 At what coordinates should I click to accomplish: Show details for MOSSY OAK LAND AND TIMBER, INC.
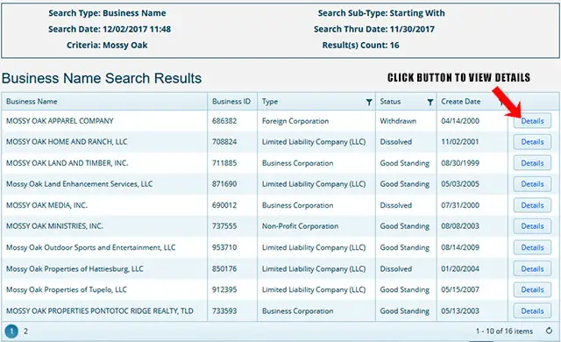[x=532, y=163]
